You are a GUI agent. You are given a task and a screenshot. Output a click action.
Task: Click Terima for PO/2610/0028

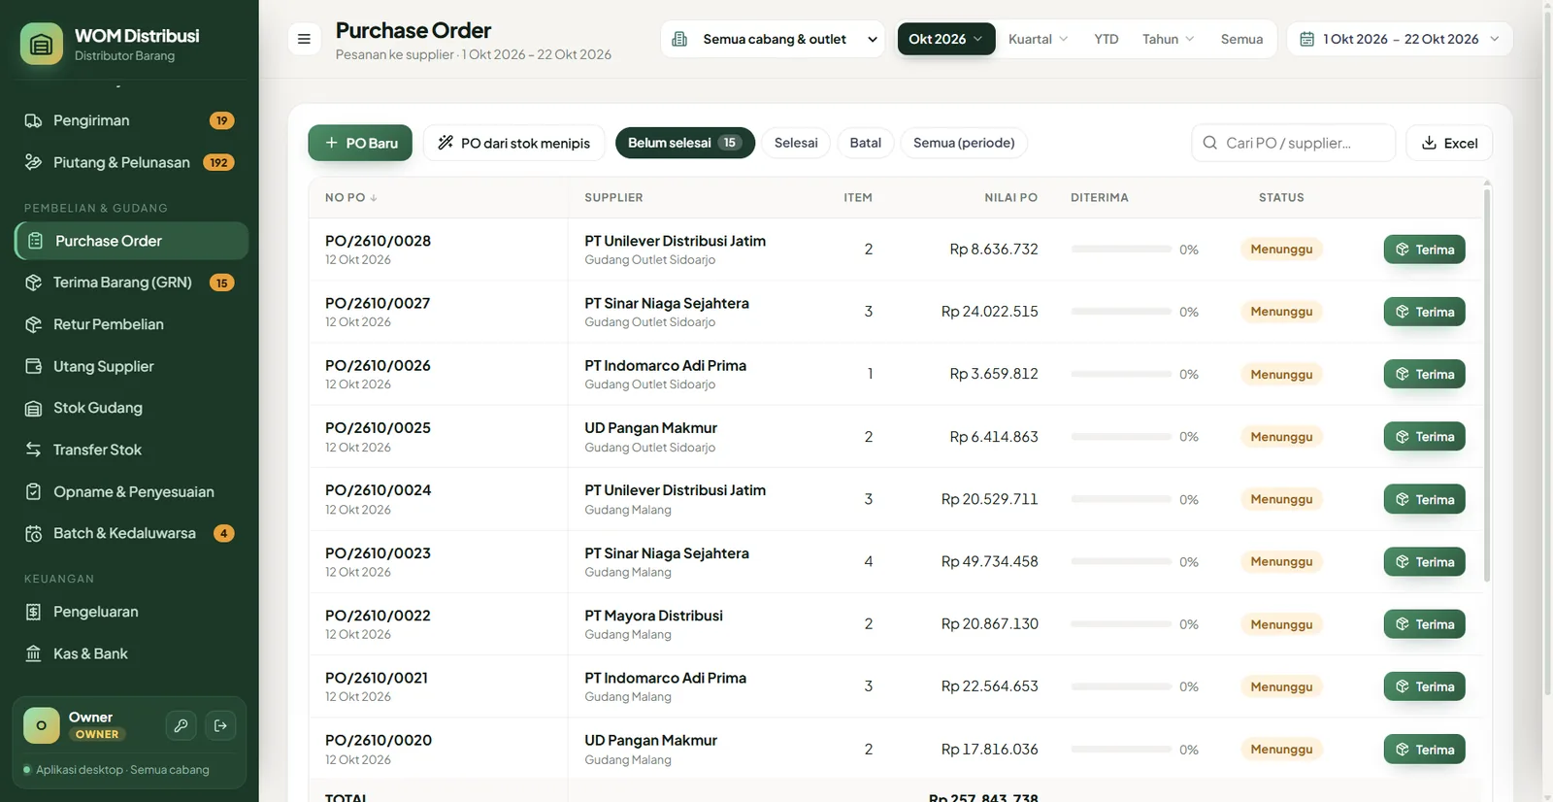(1424, 250)
